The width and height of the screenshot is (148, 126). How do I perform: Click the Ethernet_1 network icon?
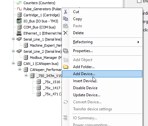click(x=19, y=33)
